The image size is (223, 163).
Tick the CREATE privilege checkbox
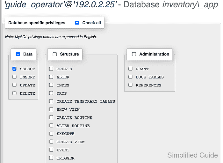click(x=51, y=69)
